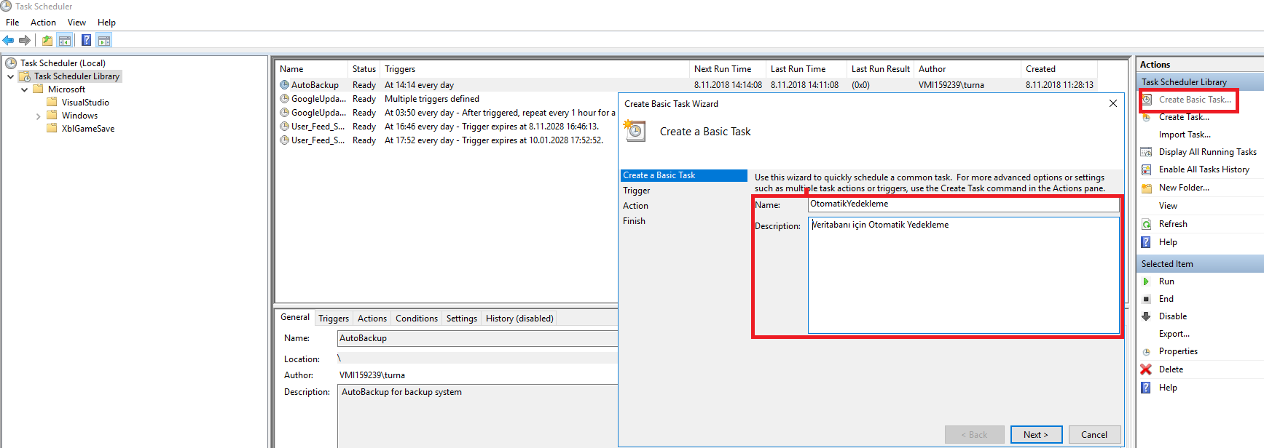Open the Conditions tab
The image size is (1264, 448).
416,319
